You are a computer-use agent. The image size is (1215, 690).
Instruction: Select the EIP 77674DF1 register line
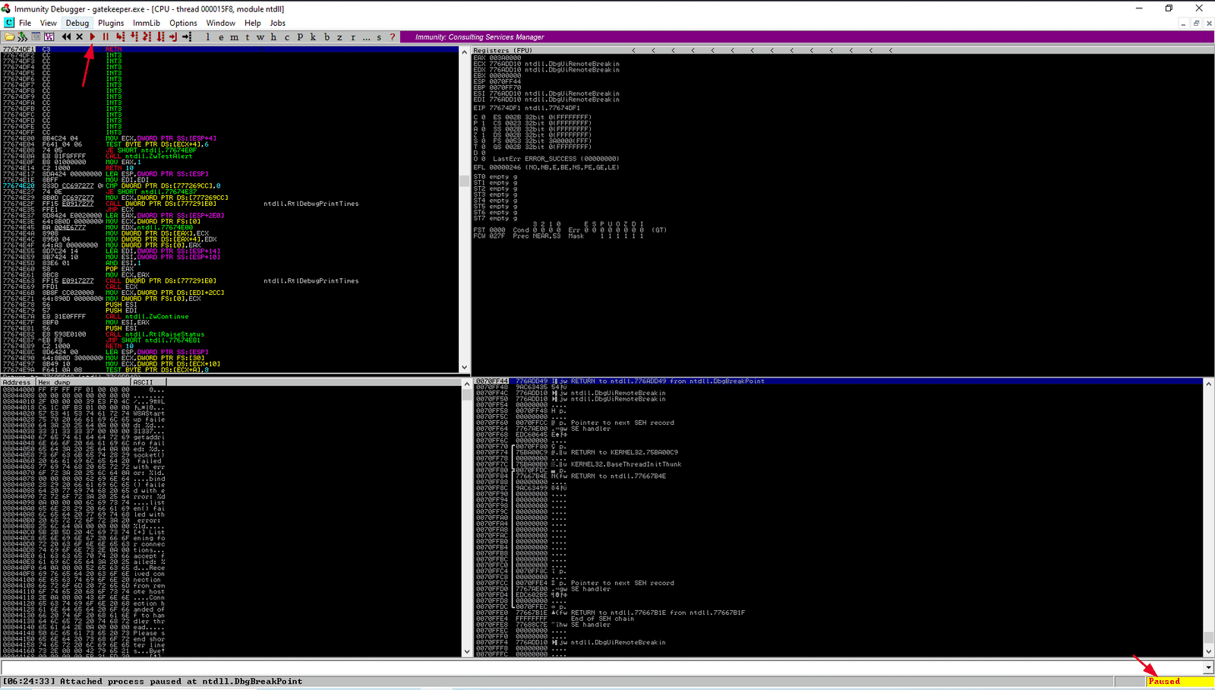pos(526,108)
